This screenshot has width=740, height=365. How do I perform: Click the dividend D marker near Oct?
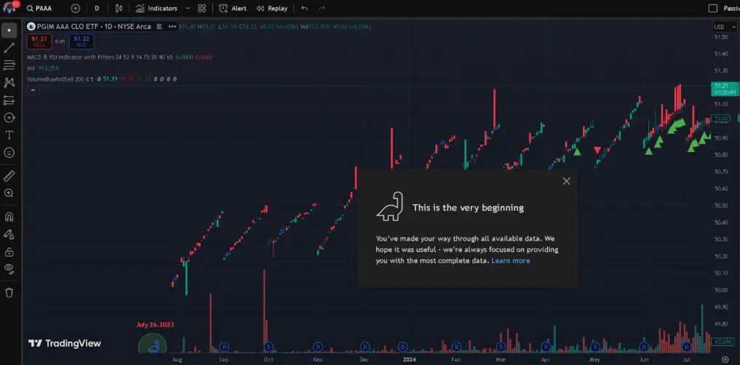pos(268,347)
